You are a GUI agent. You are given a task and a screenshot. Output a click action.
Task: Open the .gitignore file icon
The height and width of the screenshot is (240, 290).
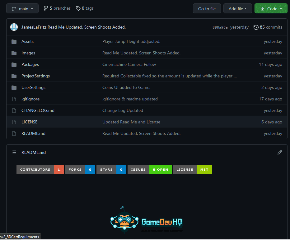coord(14,99)
